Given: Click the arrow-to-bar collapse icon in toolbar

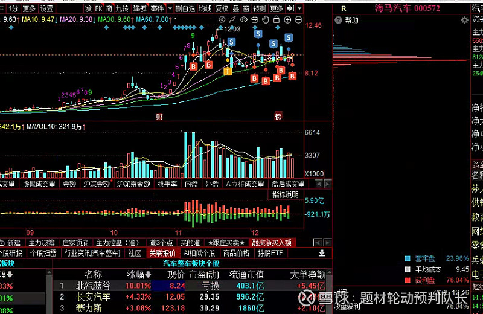Looking at the screenshot, I should coord(290,8).
